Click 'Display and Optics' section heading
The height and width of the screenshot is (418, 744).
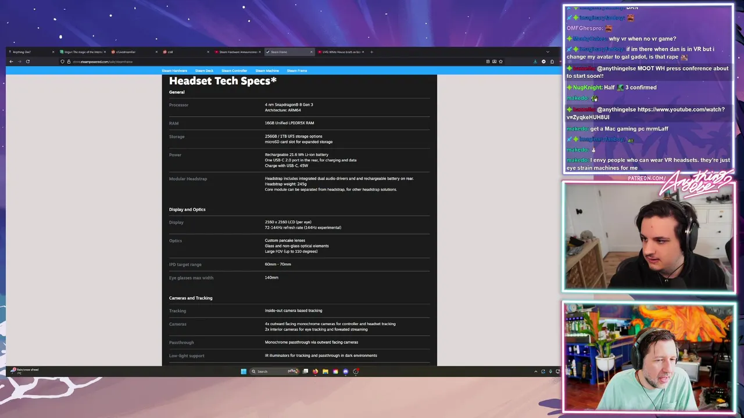pyautogui.click(x=187, y=210)
